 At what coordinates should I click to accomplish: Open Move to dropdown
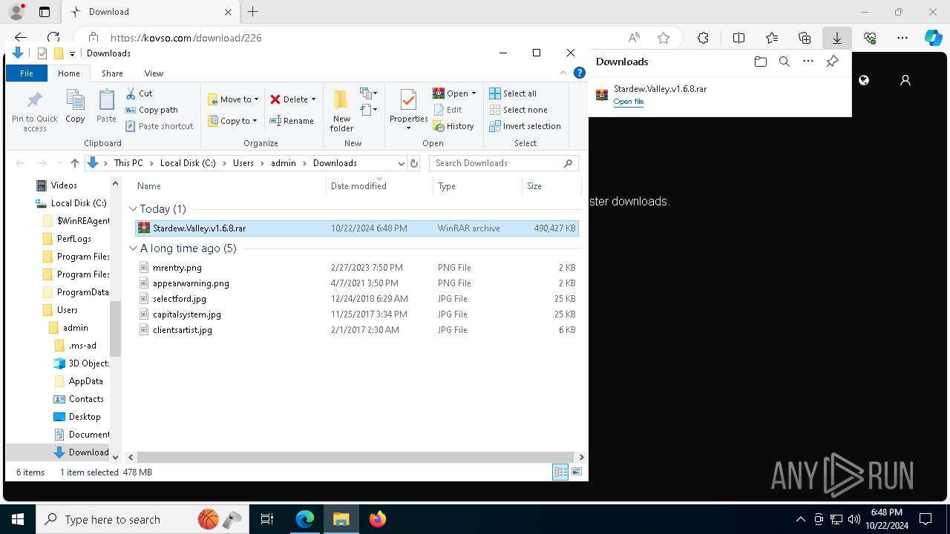click(234, 99)
